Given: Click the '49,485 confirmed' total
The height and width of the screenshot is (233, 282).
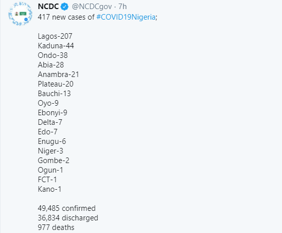Looking at the screenshot, I should coord(66,208).
